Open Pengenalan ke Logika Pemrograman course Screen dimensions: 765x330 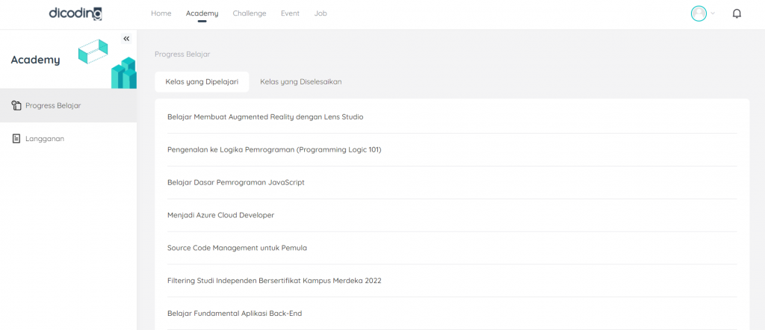point(274,149)
